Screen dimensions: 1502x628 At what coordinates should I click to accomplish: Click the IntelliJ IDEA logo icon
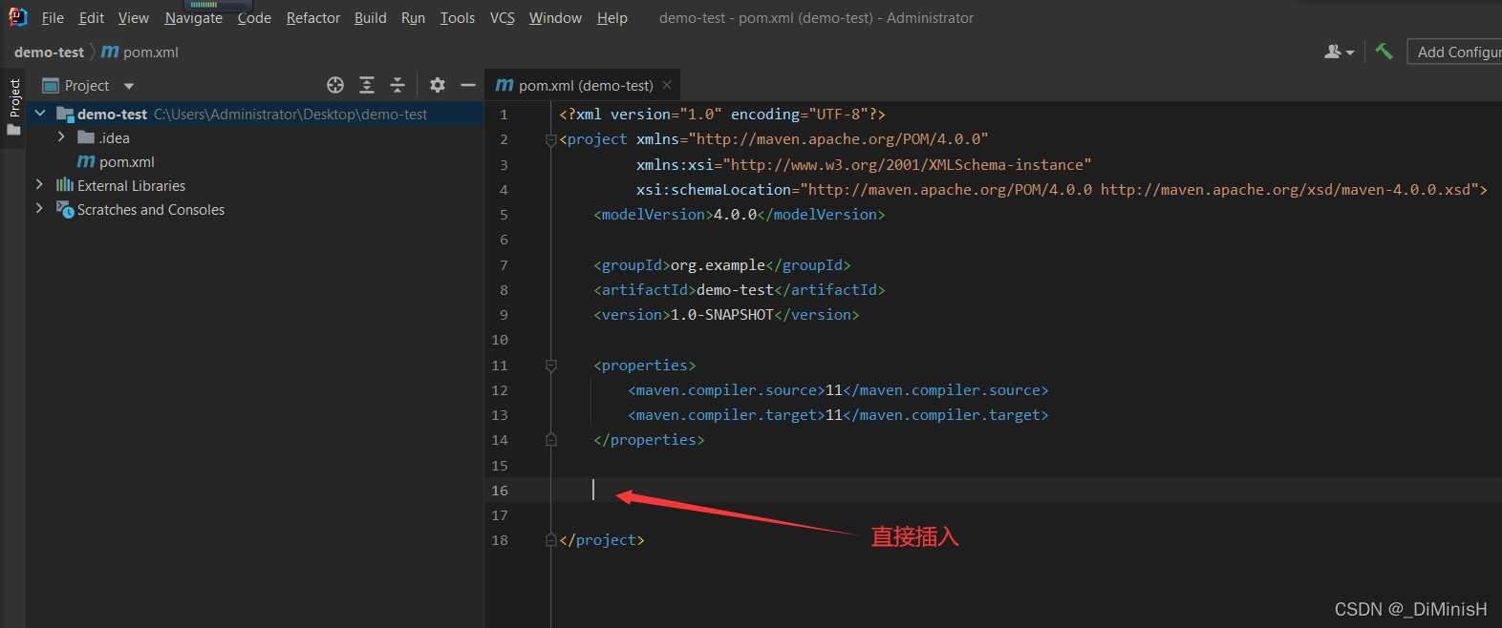[x=17, y=17]
